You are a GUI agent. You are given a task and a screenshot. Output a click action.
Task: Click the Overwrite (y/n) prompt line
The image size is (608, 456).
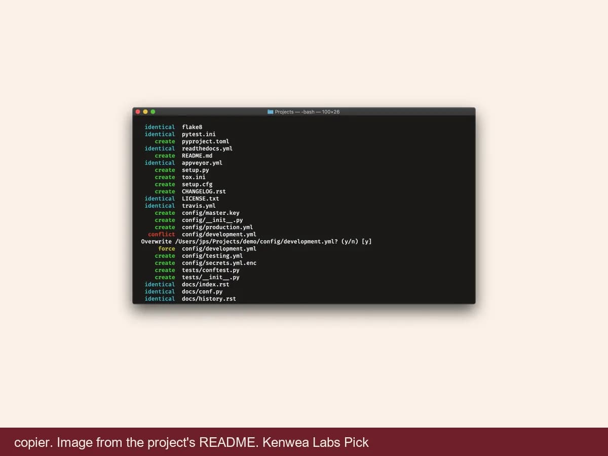pos(256,242)
